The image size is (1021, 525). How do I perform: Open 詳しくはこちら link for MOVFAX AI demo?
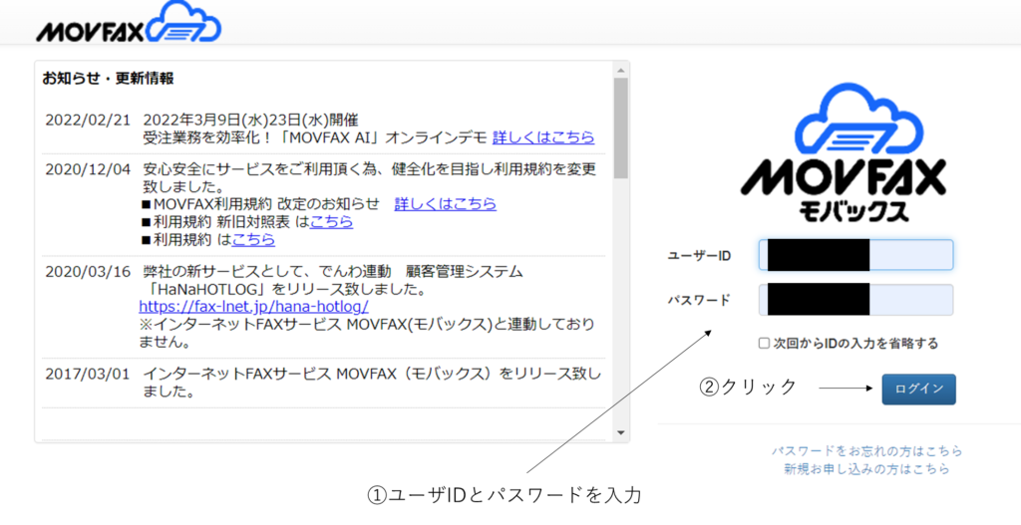pos(543,137)
